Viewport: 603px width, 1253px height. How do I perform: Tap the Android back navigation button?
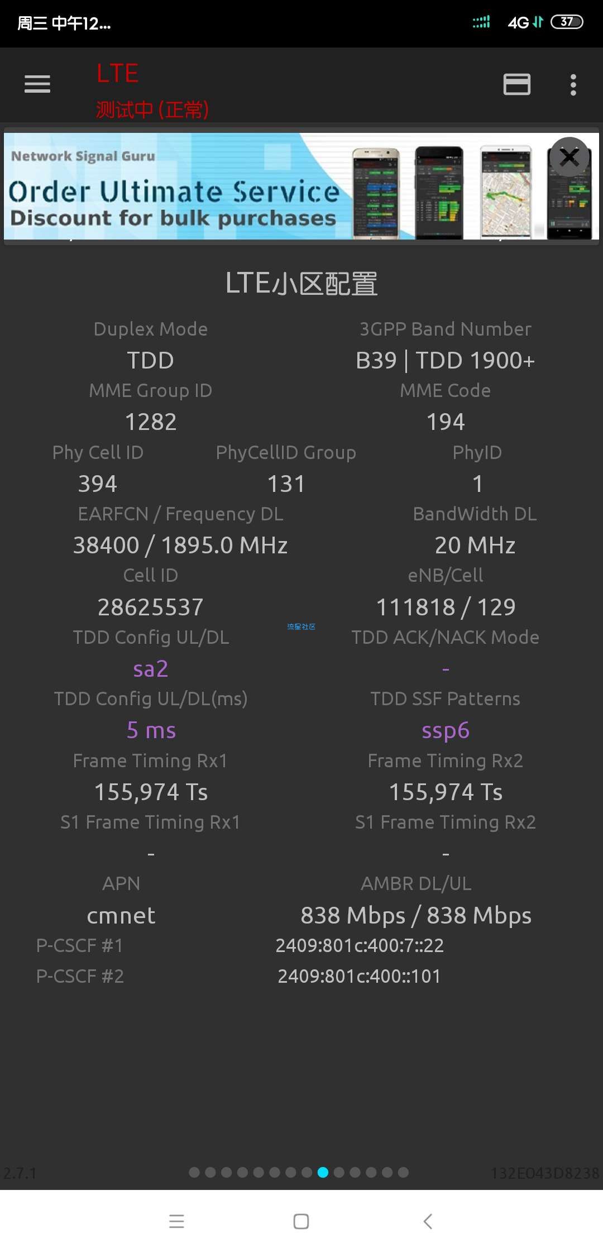428,1221
